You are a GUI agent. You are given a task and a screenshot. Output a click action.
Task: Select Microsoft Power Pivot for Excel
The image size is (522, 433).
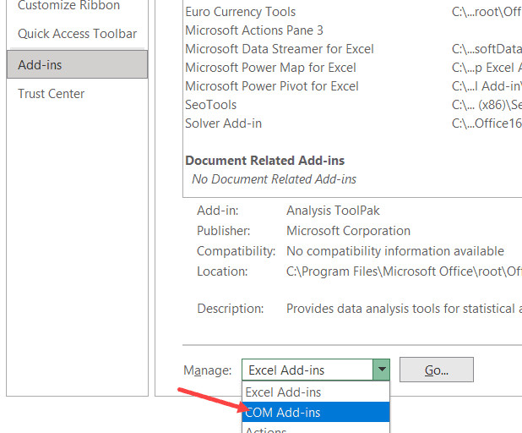pyautogui.click(x=271, y=86)
